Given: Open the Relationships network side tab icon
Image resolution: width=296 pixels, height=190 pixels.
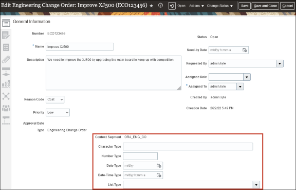Looking at the screenshot, I should click(x=6, y=96).
